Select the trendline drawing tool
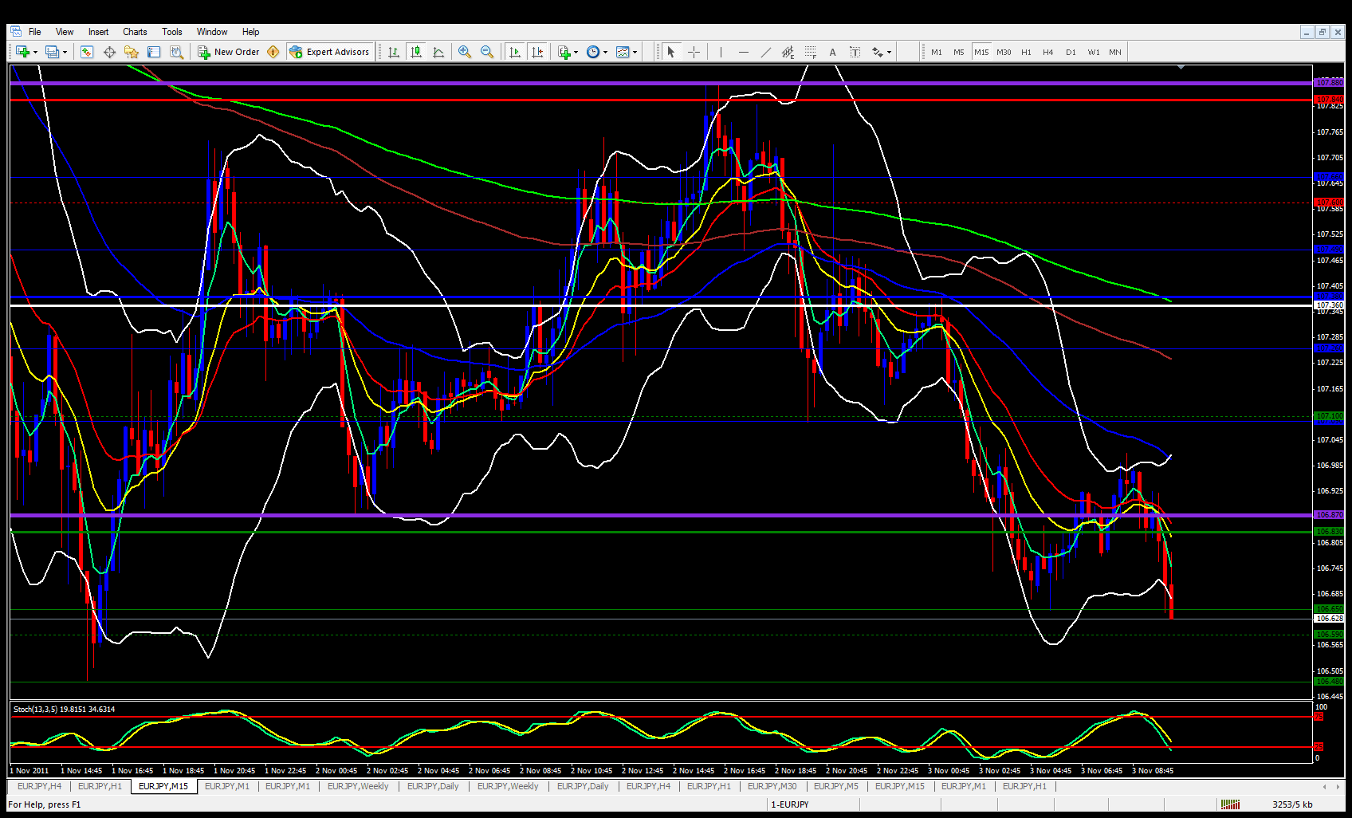1352x818 pixels. [765, 52]
